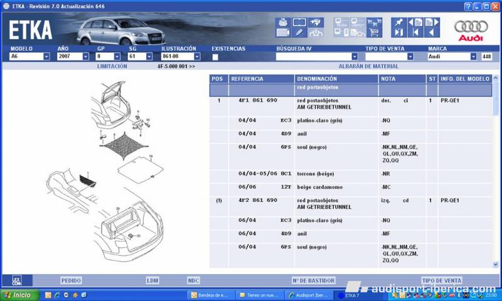
Task: Click the Limitación label
Action: coord(112,66)
